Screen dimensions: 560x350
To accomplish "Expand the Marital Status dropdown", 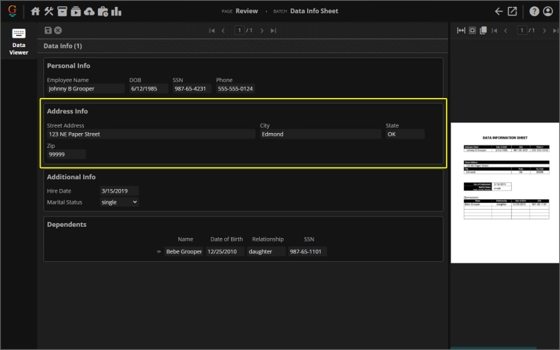I will [x=119, y=202].
